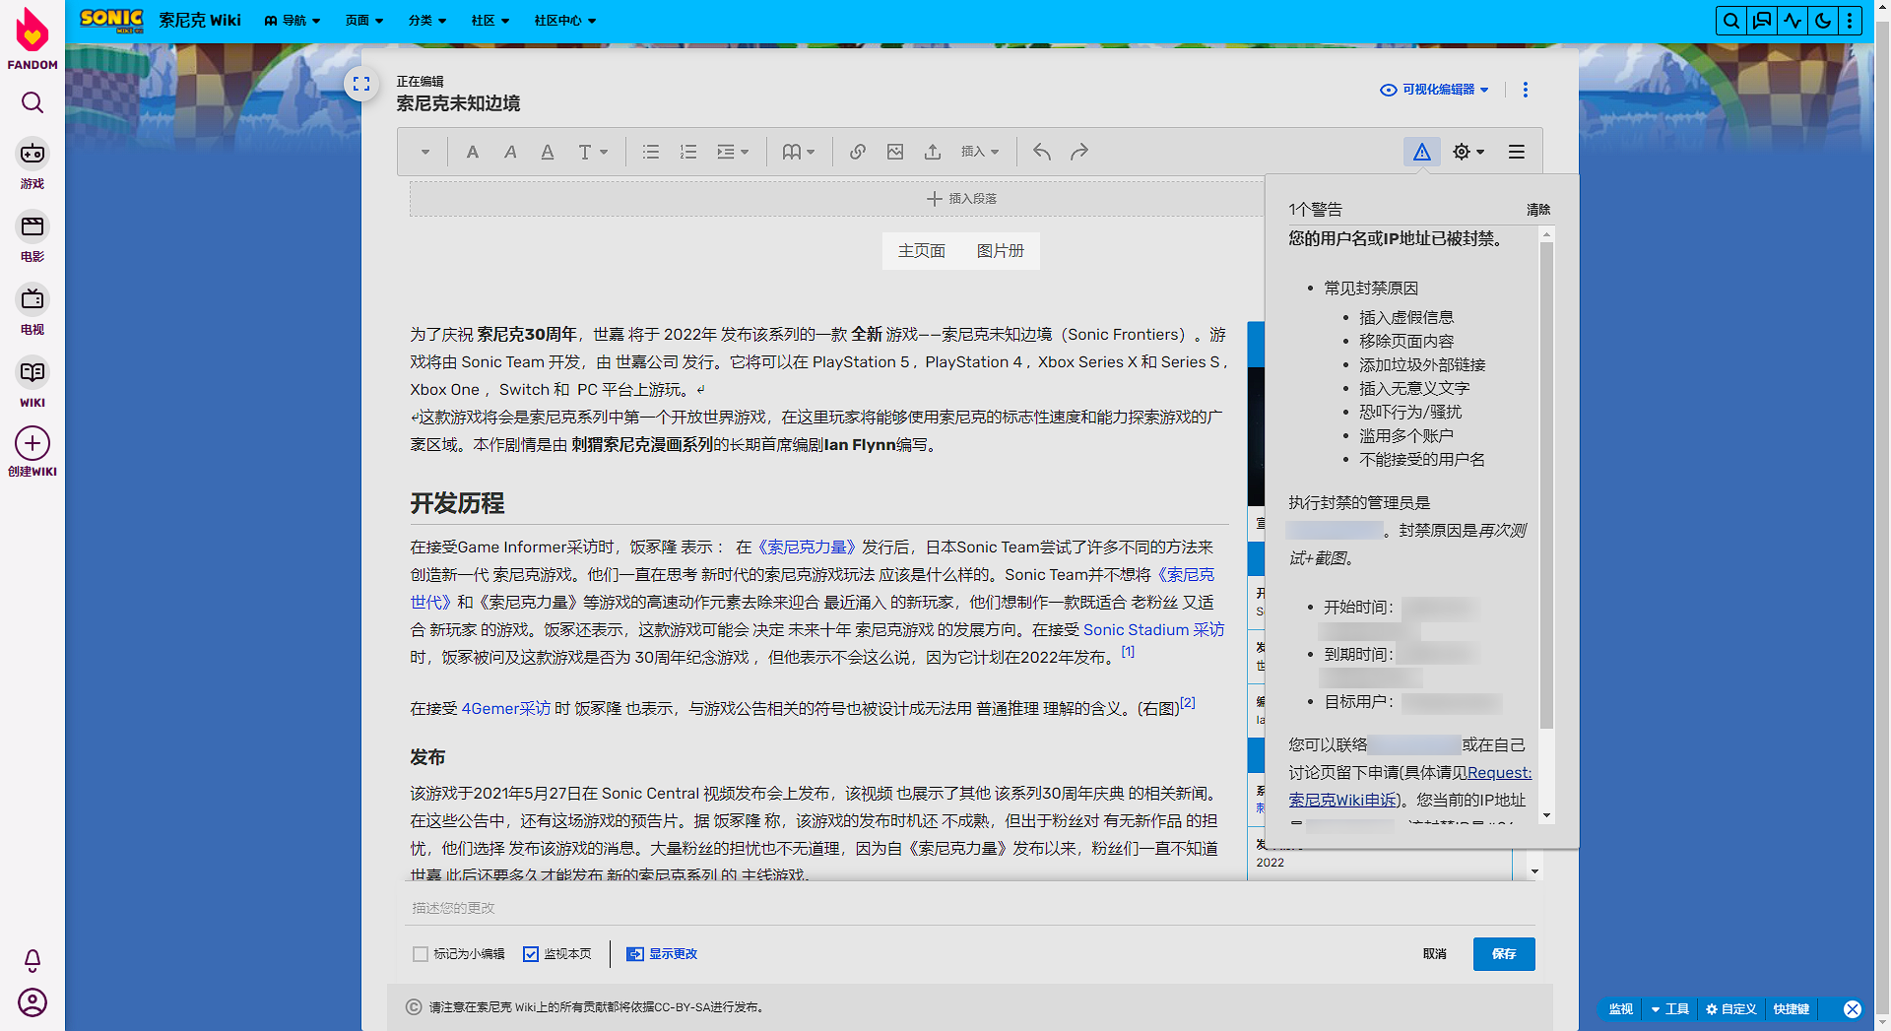
Task: Close the bottom toolbar with X
Action: (x=1853, y=1009)
